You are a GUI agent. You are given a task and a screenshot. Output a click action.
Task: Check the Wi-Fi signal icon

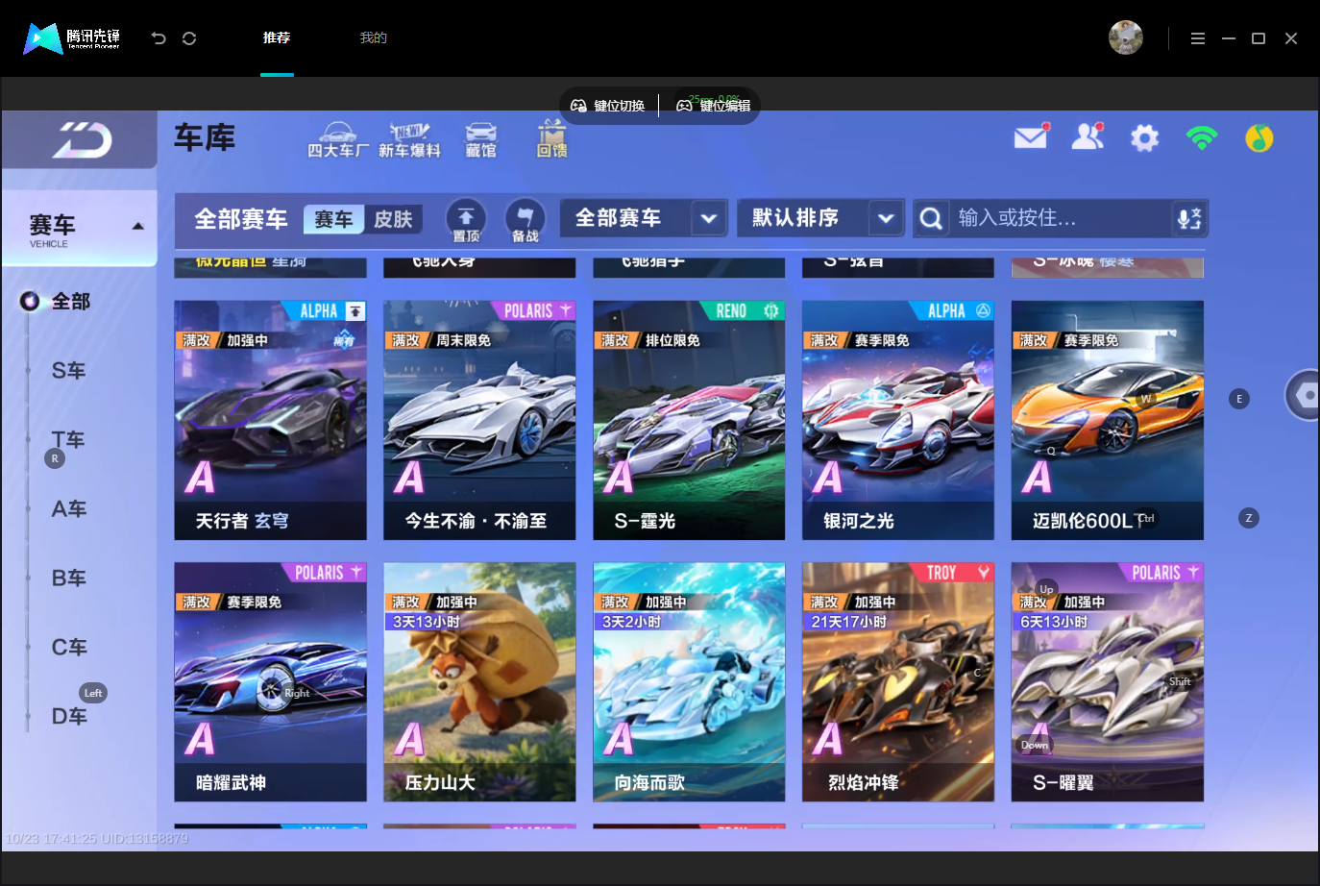[x=1202, y=138]
